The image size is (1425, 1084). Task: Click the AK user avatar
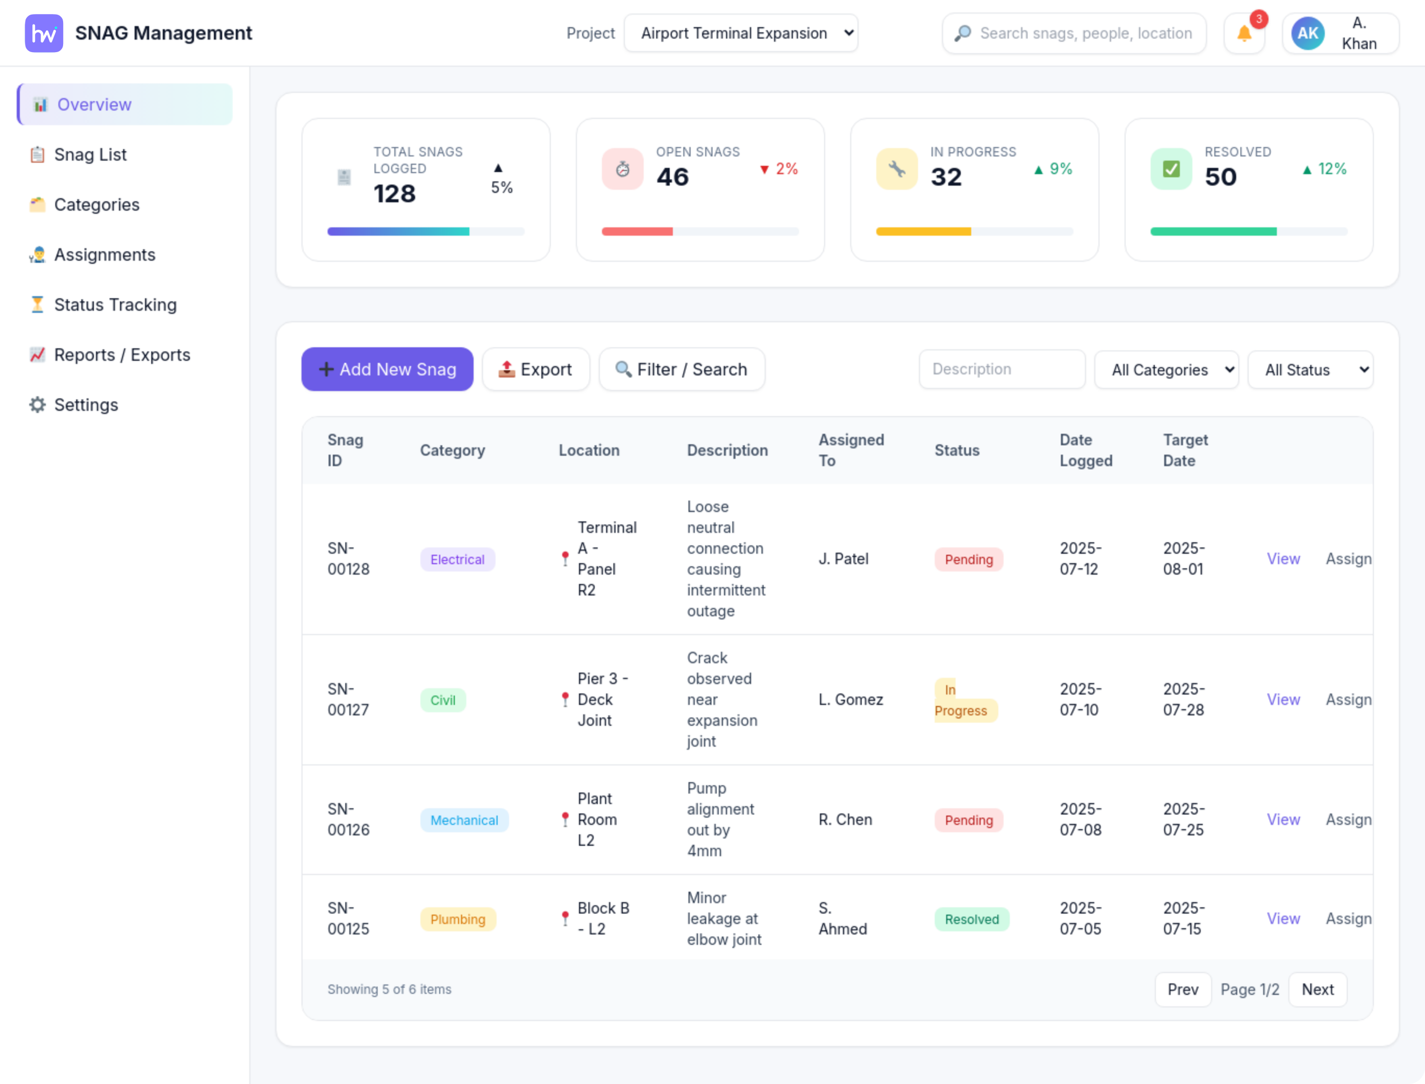click(x=1308, y=33)
